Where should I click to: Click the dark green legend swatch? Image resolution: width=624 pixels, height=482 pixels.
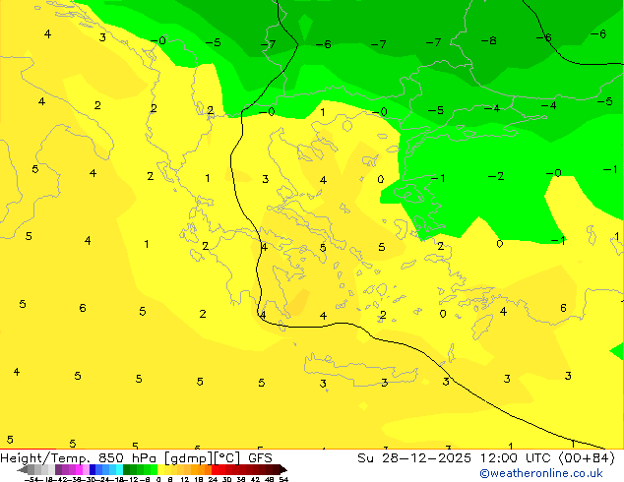point(126,469)
